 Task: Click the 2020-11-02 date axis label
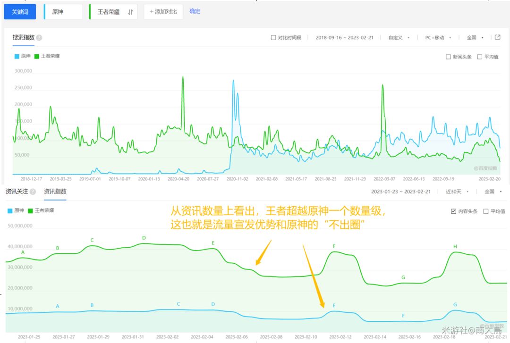click(x=237, y=179)
